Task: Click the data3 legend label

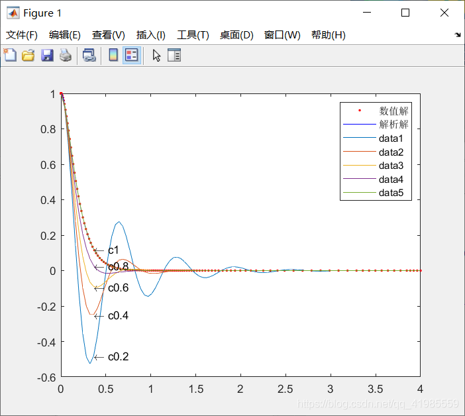Action: pyautogui.click(x=391, y=166)
